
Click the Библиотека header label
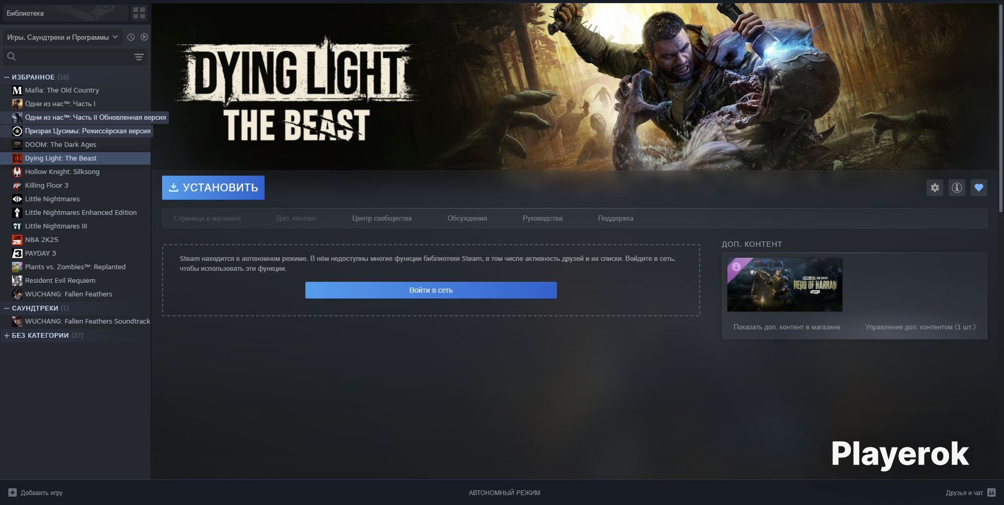[25, 13]
